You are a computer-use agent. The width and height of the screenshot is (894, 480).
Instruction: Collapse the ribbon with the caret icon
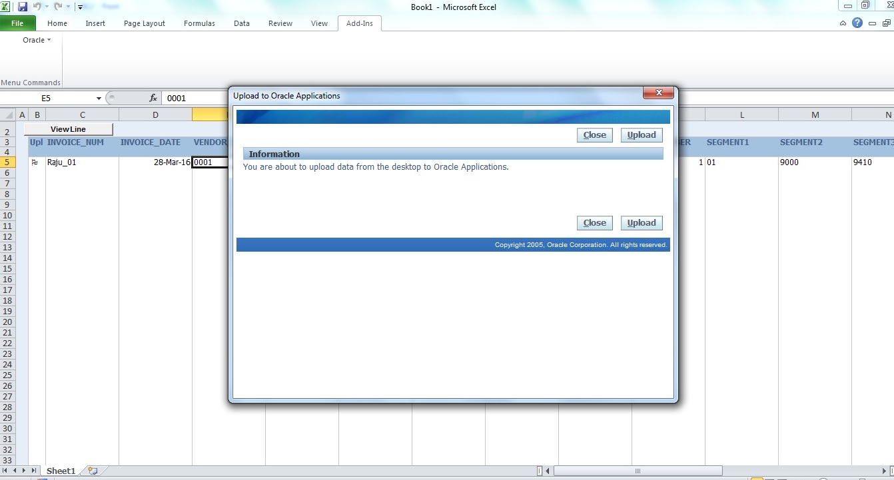[843, 23]
